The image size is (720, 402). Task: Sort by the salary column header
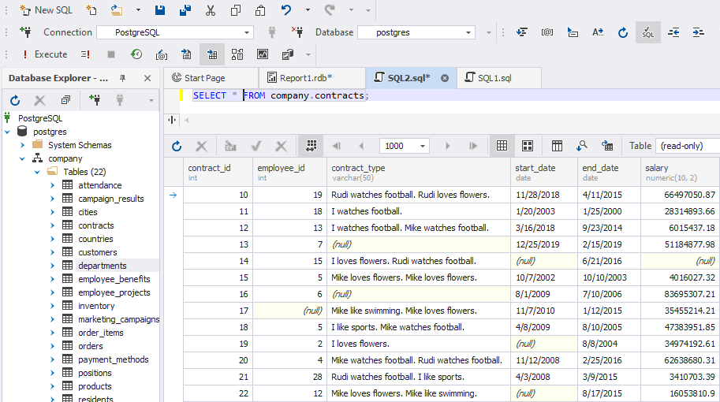point(680,172)
